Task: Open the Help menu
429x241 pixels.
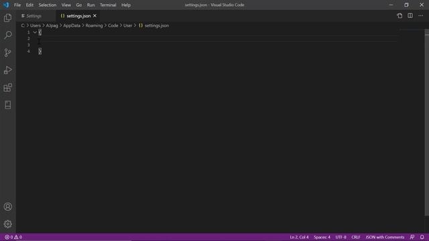Action: [x=126, y=5]
